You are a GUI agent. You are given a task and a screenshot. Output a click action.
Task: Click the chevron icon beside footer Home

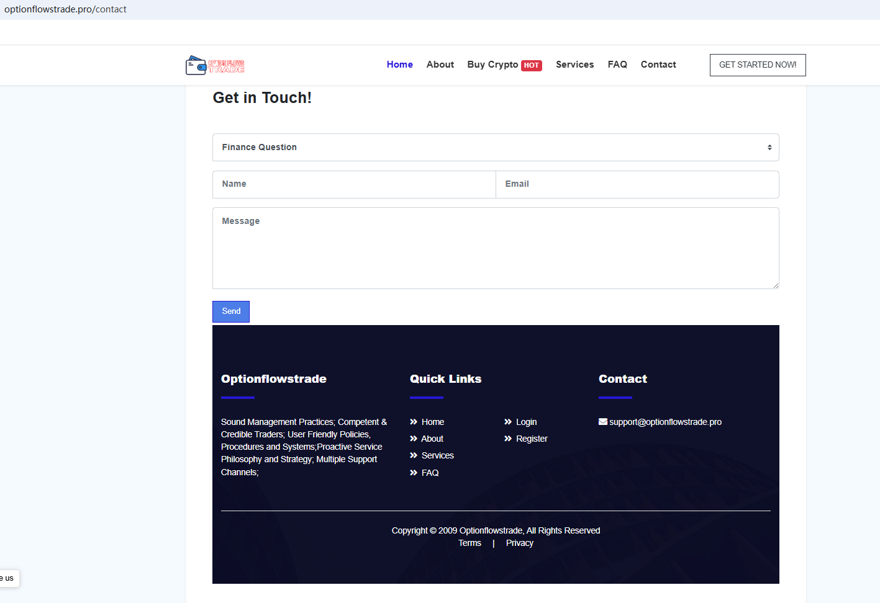(414, 422)
